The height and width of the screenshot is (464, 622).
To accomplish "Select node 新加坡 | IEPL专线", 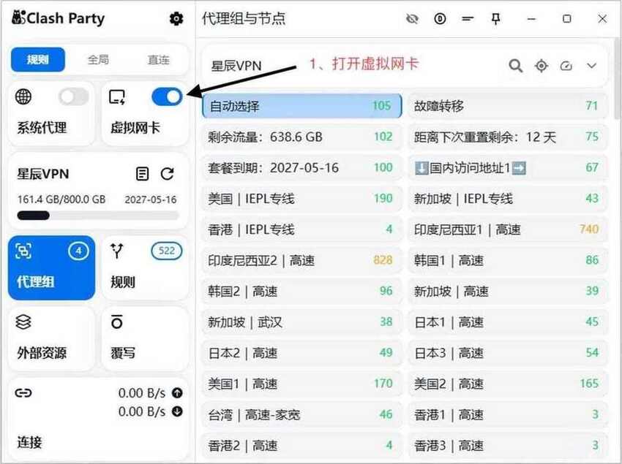I will point(507,199).
